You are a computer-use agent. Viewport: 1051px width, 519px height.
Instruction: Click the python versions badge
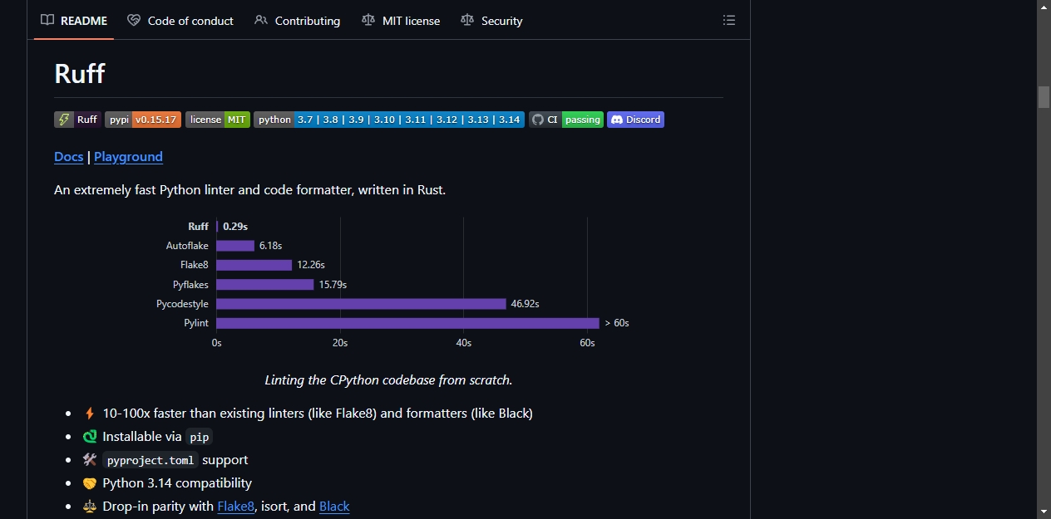(x=389, y=120)
